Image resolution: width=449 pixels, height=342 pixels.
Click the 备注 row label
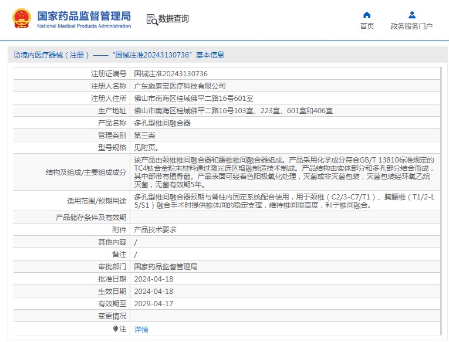point(119,255)
